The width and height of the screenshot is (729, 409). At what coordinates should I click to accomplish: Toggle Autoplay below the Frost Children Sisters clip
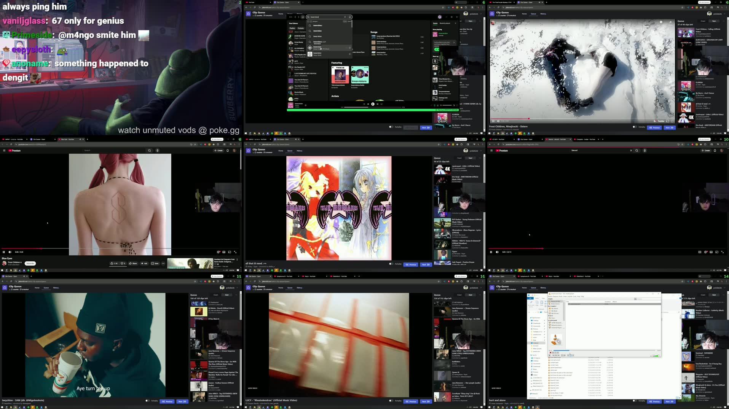click(x=634, y=127)
